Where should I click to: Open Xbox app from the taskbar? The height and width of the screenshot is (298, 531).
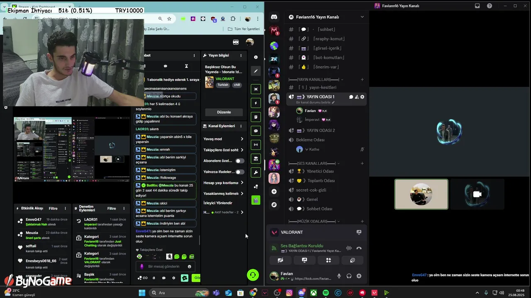(x=314, y=293)
